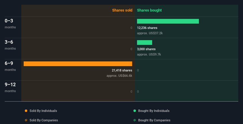Toggle the Bought By Individuals legend label

pos(154,111)
